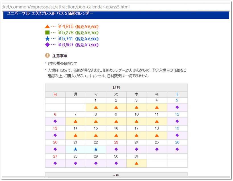Click the red 日 Sunday column header
Screen dimensions: 233x181
[x=55, y=94]
